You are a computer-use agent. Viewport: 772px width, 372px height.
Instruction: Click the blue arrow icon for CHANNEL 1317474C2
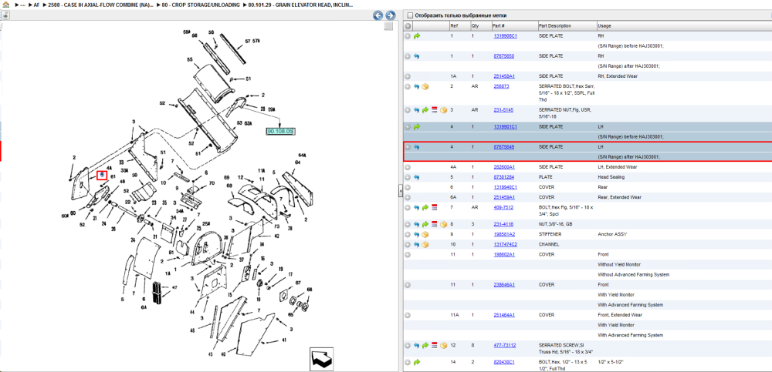pyautogui.click(x=417, y=244)
